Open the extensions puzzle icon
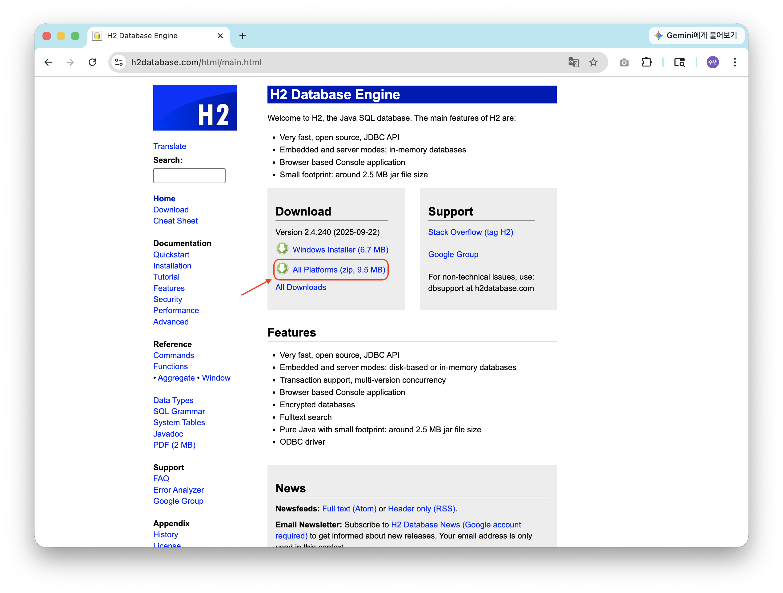The width and height of the screenshot is (783, 593). [x=646, y=62]
